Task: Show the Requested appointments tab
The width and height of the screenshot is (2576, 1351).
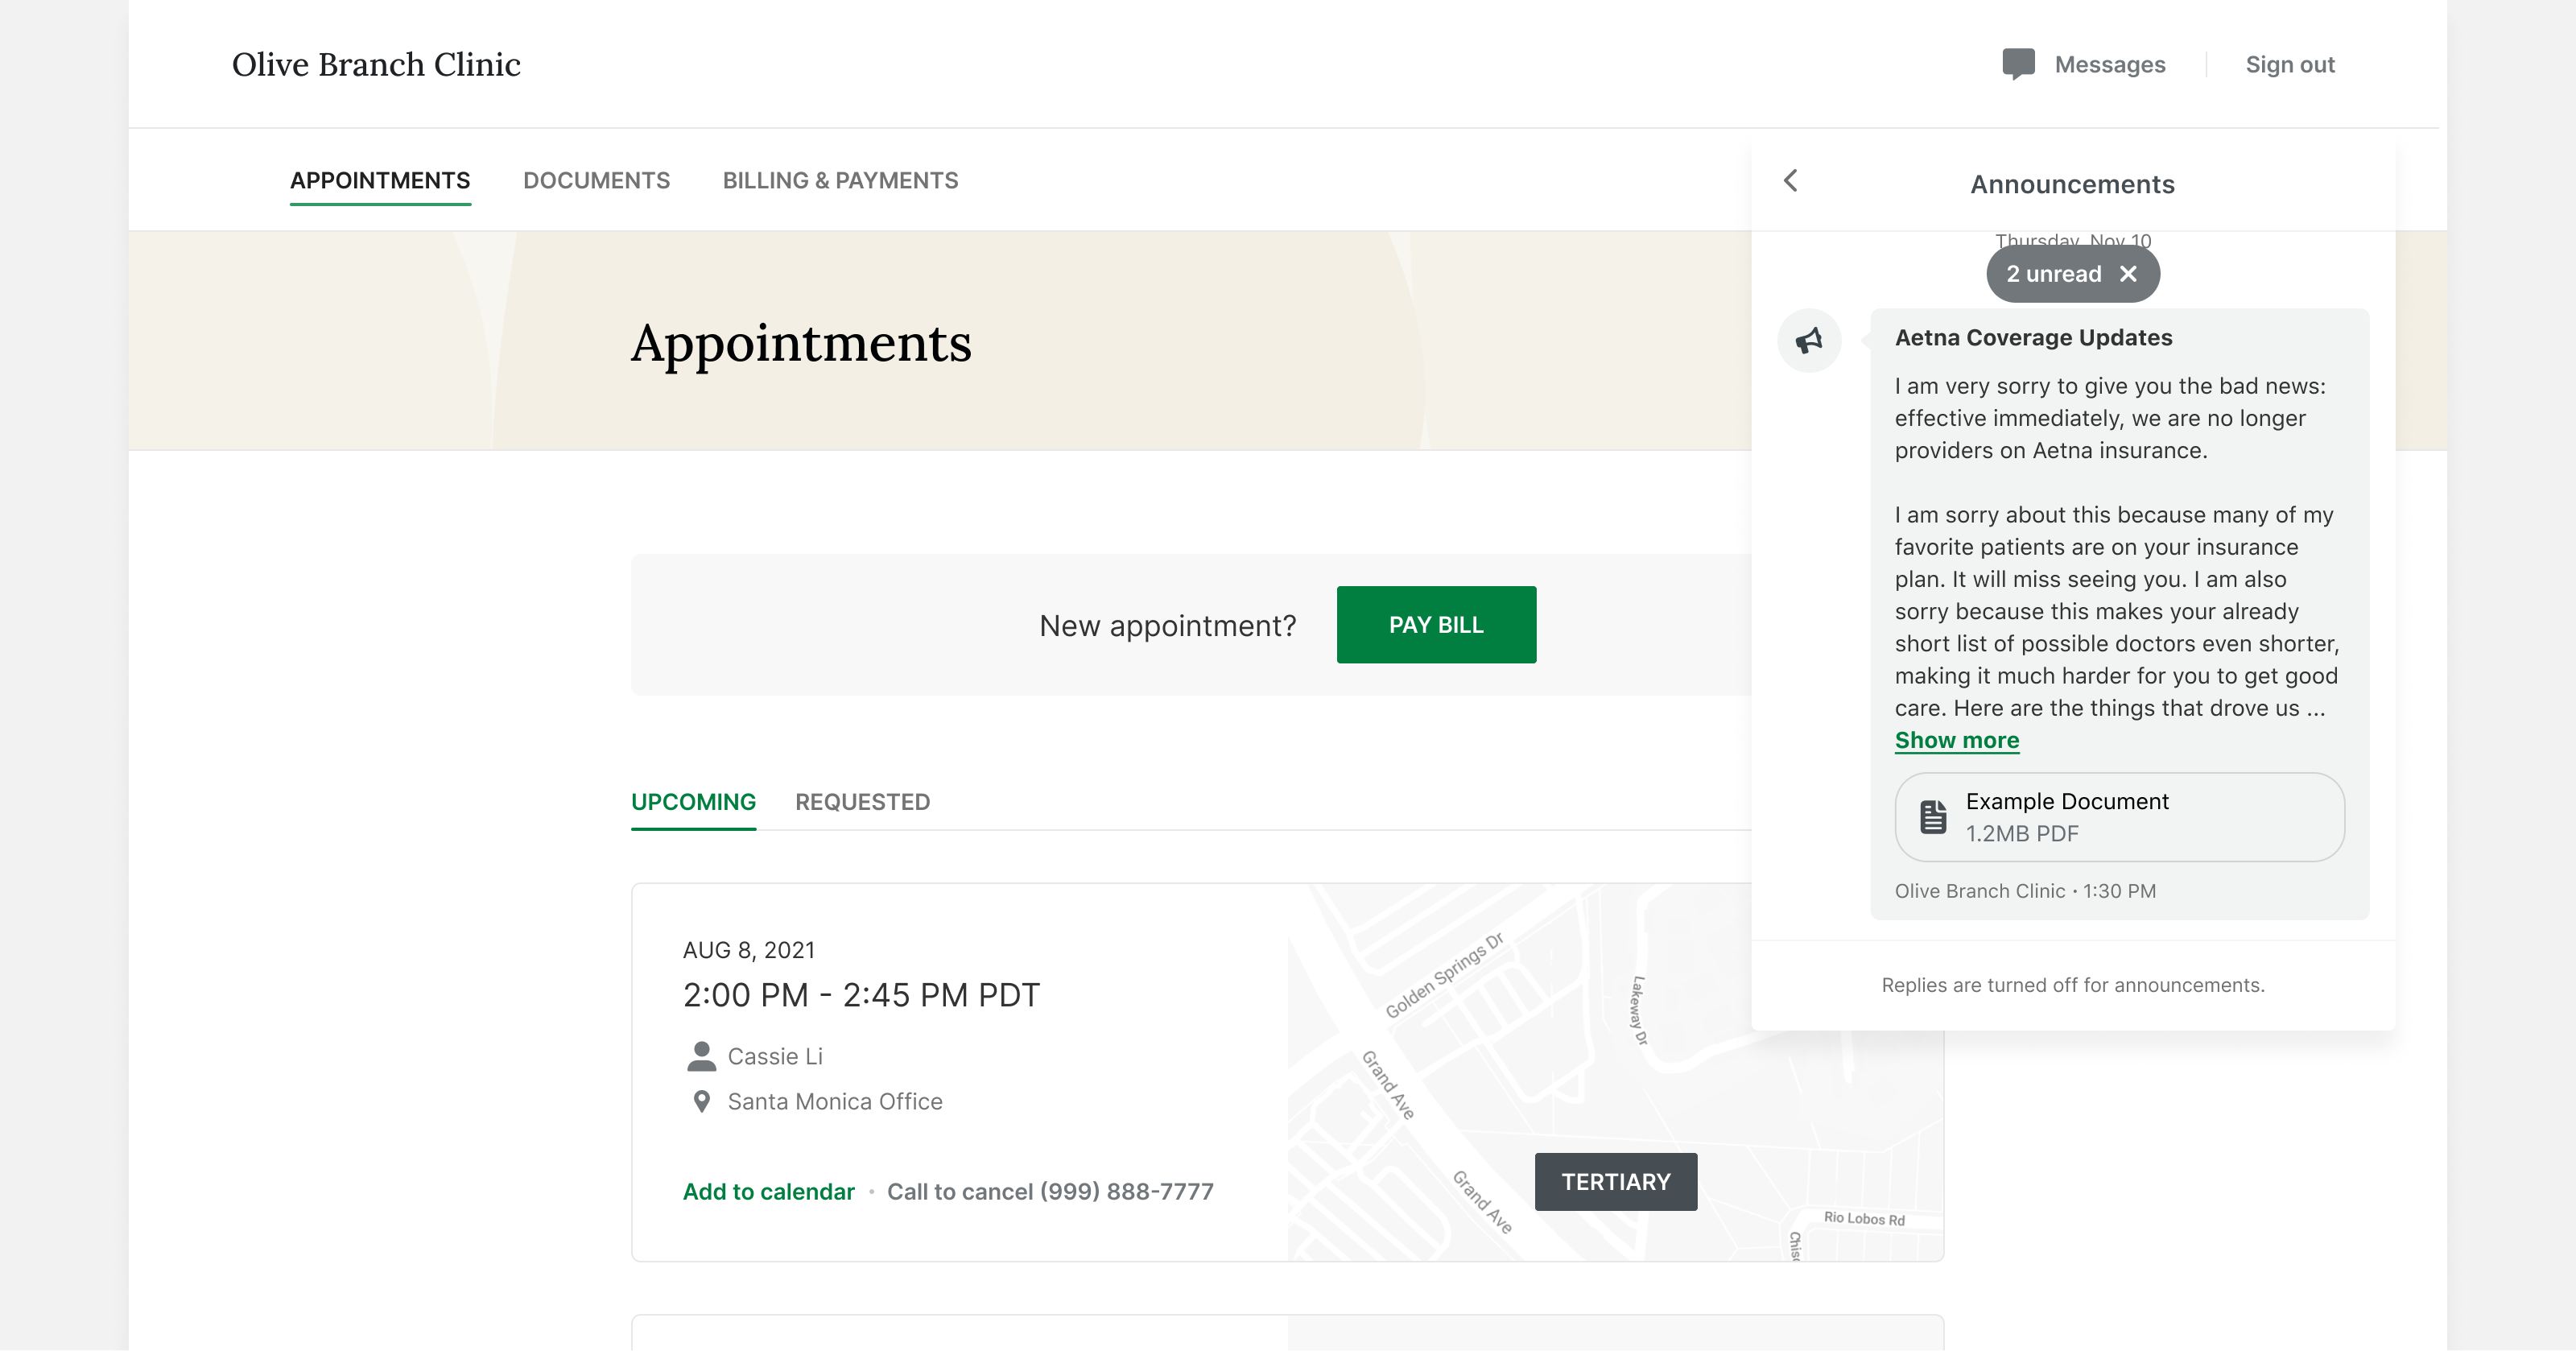Action: (x=862, y=802)
